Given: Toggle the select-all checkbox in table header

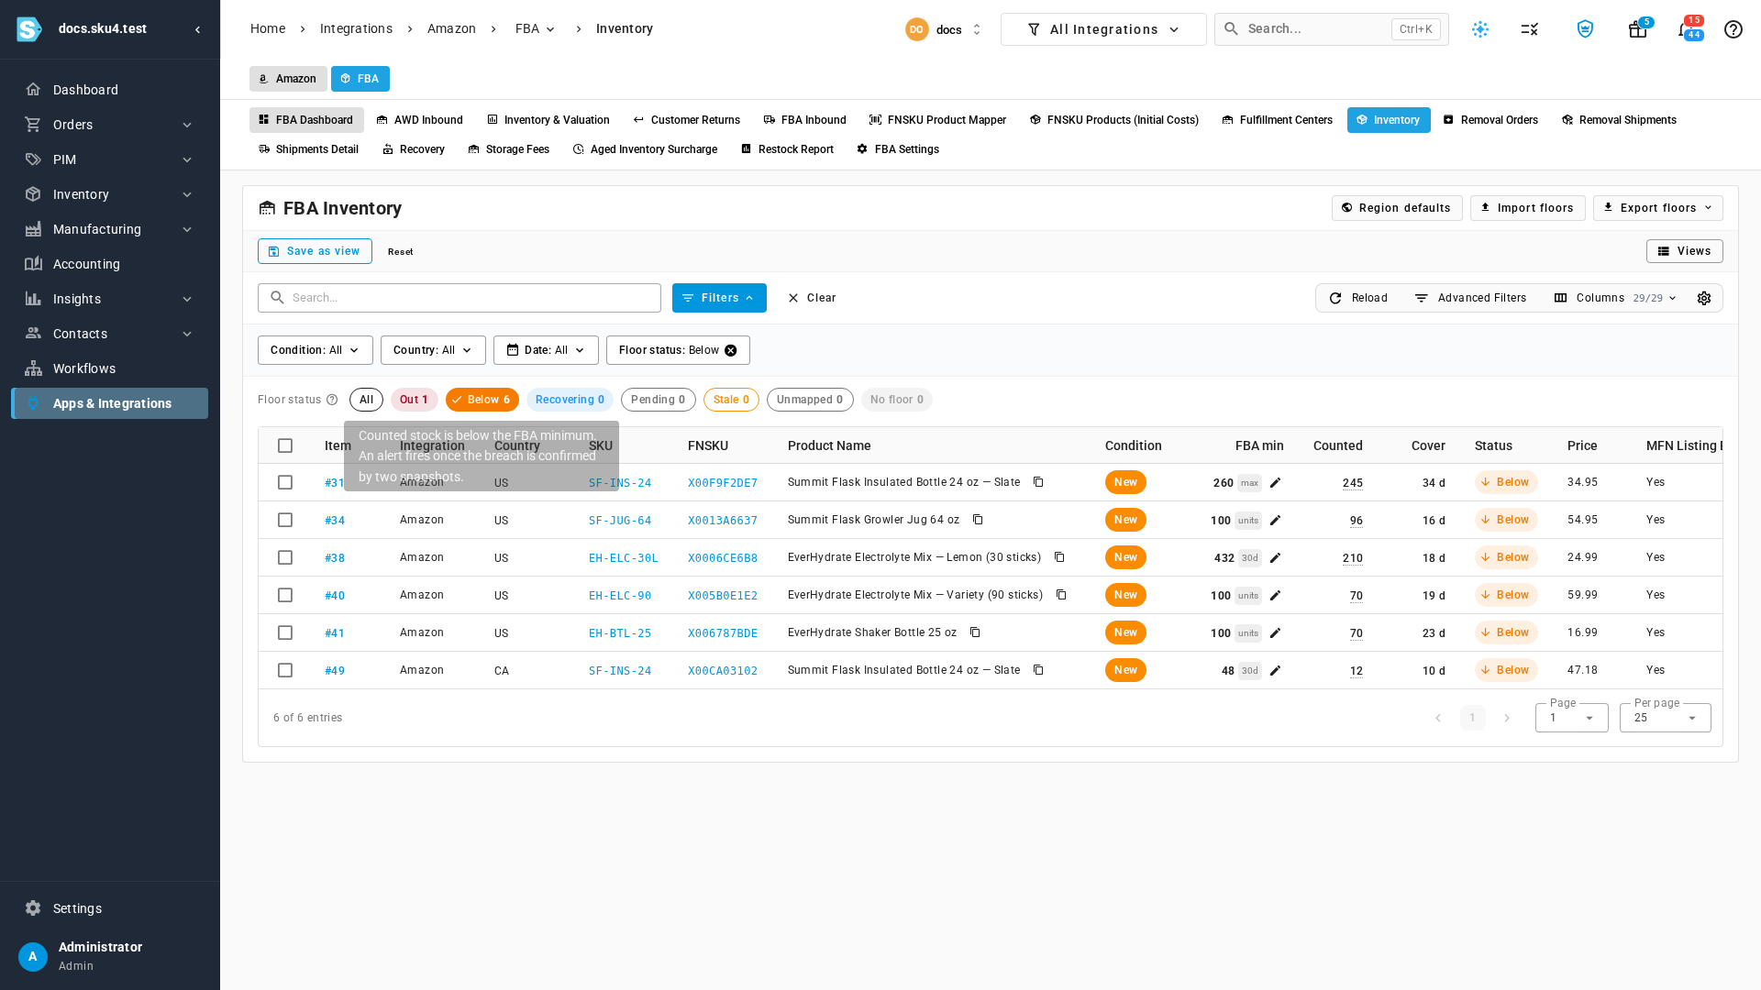Looking at the screenshot, I should point(285,445).
